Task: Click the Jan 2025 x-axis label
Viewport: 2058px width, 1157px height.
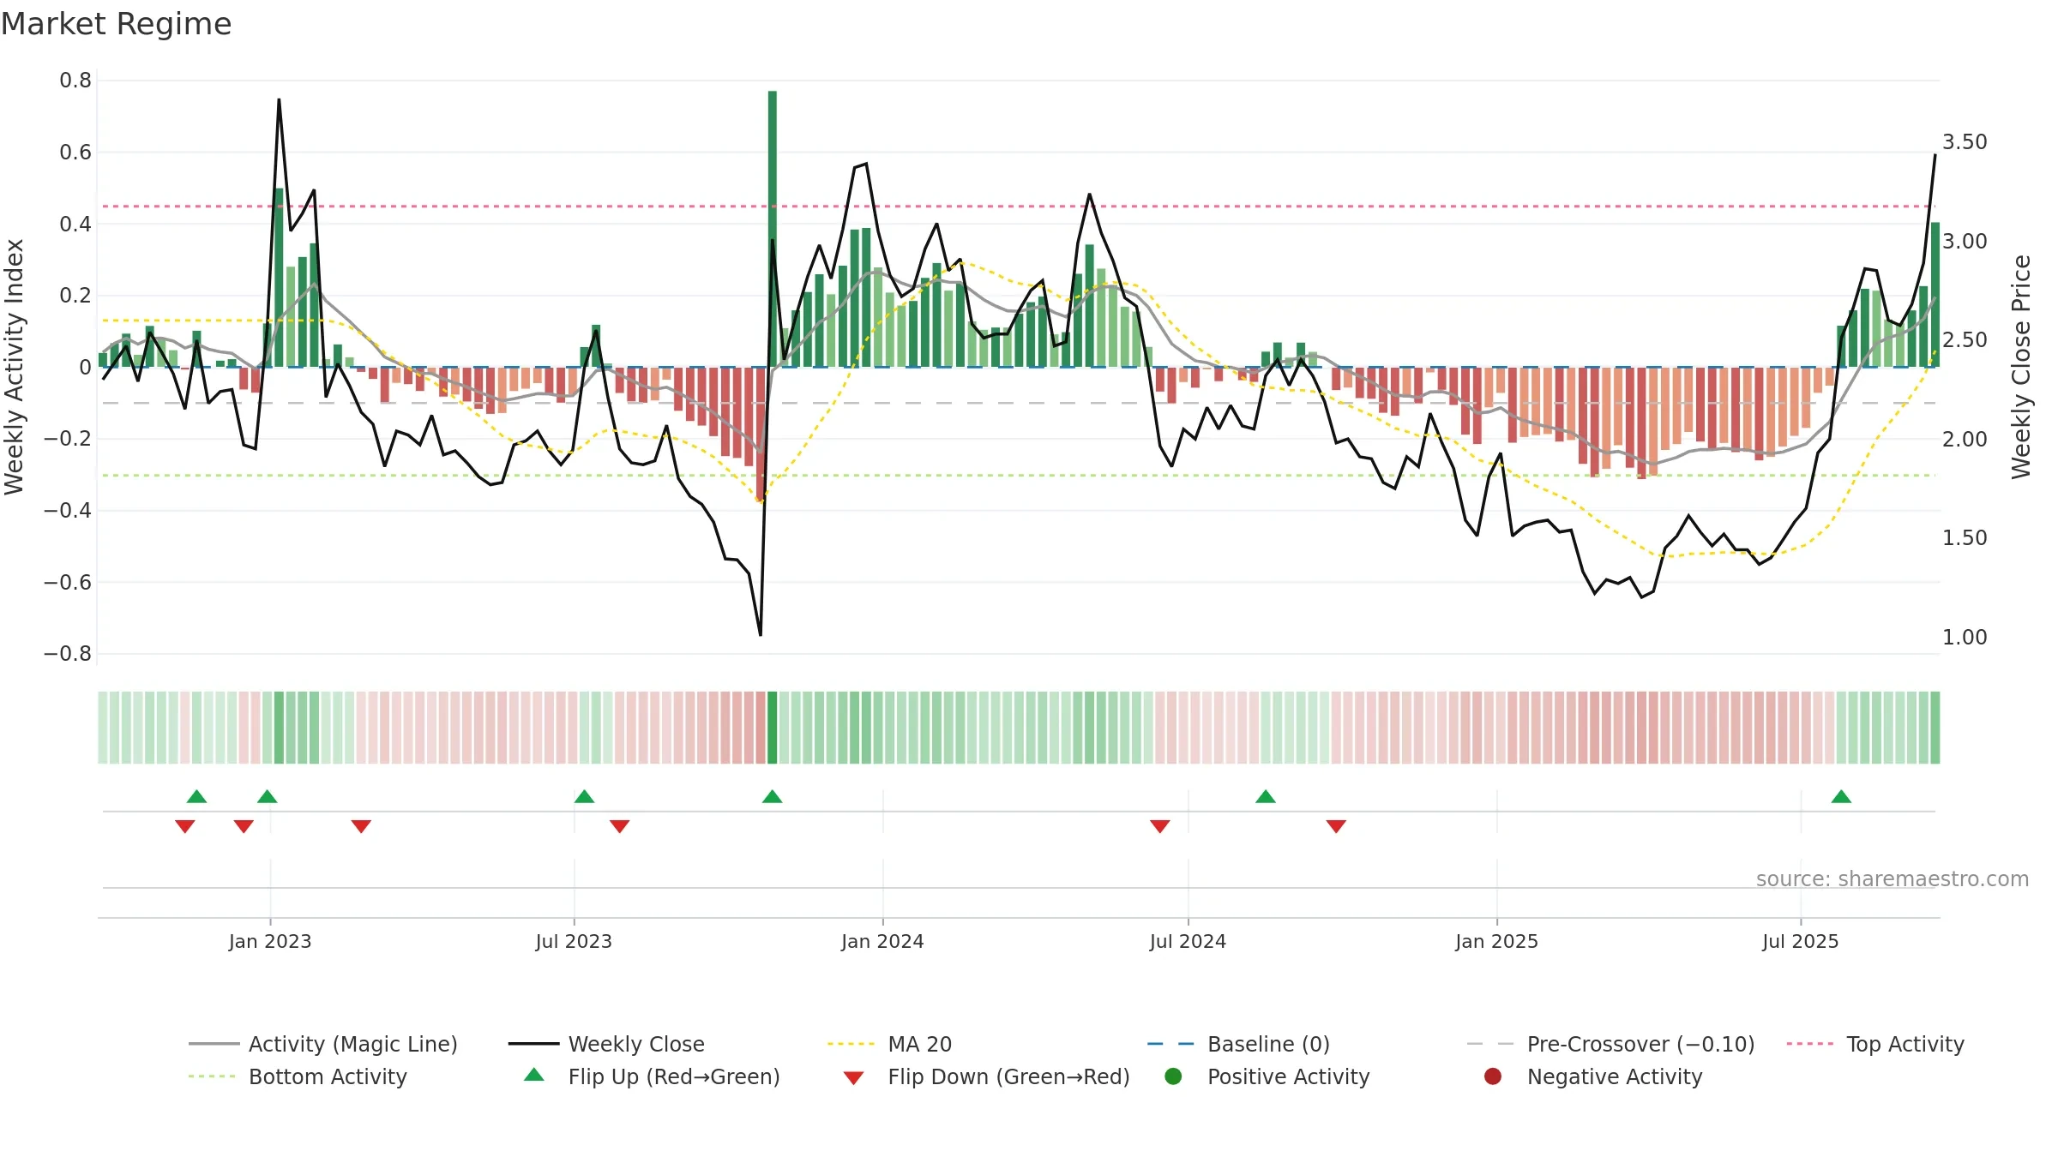Action: pos(1496,941)
